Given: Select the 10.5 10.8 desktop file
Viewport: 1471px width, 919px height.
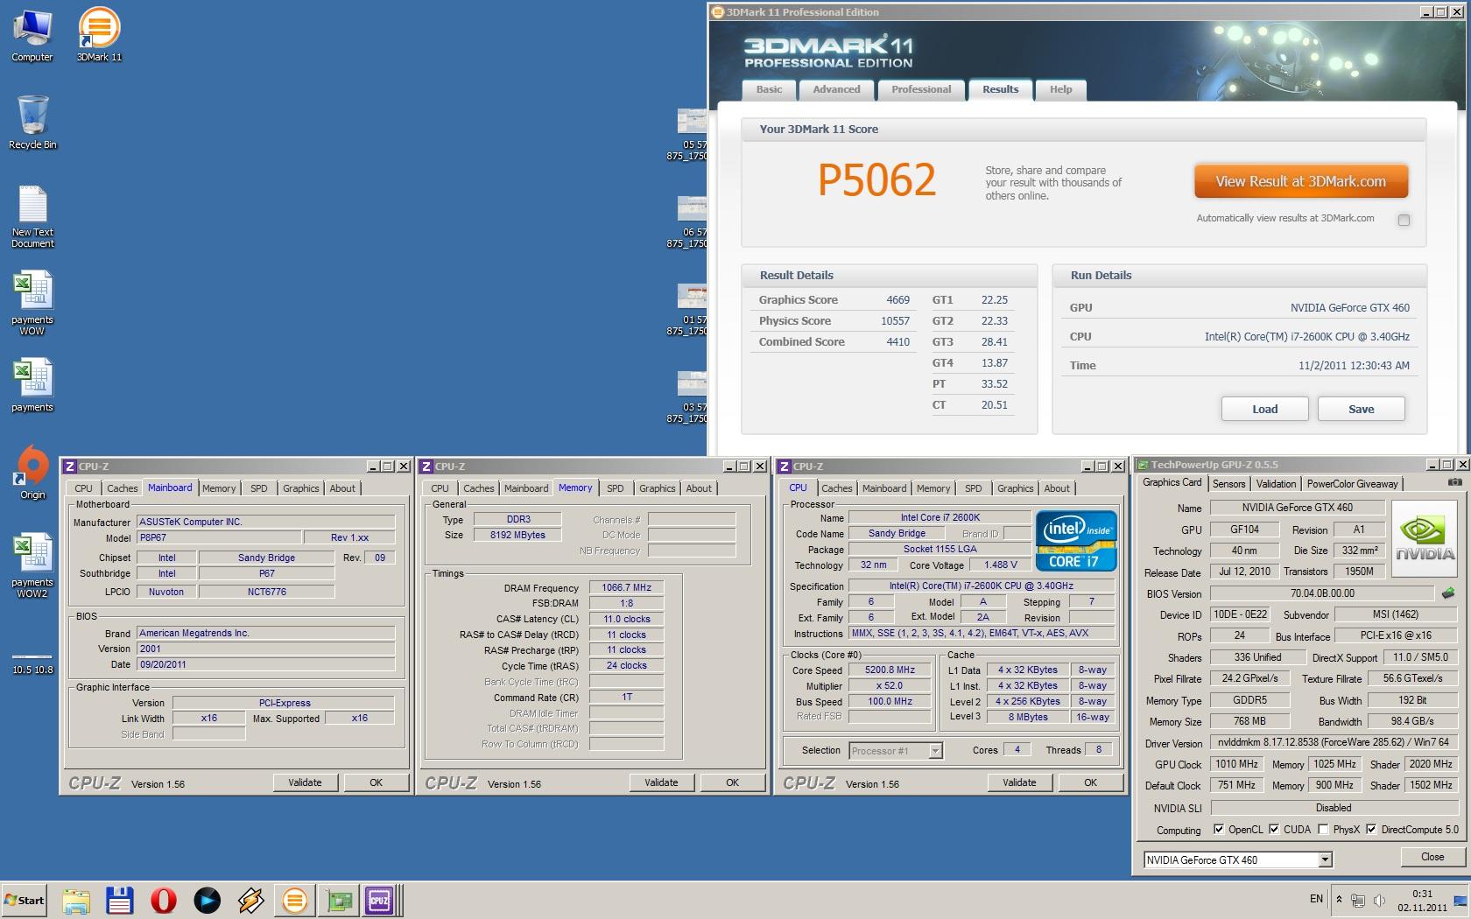Looking at the screenshot, I should tap(32, 665).
